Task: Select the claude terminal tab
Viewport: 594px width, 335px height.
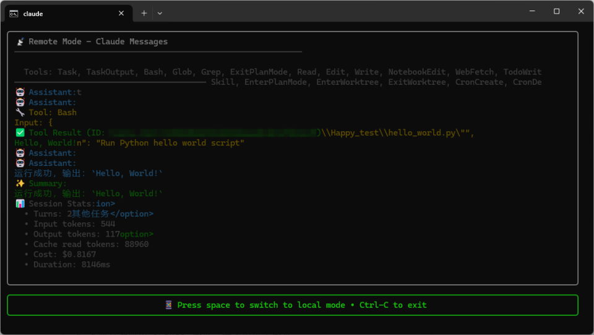Action: (68, 13)
